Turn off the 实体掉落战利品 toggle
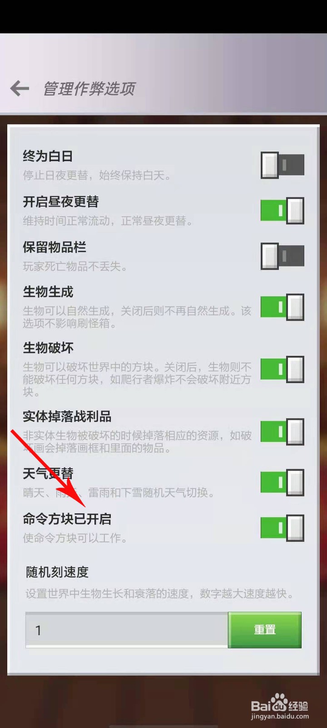The width and height of the screenshot is (327, 728). (282, 432)
